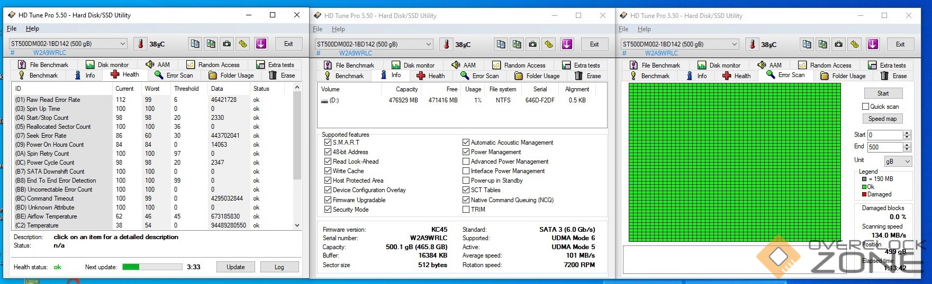Select the Raw Read Error Rate row
932x284 pixels.
tap(48, 100)
